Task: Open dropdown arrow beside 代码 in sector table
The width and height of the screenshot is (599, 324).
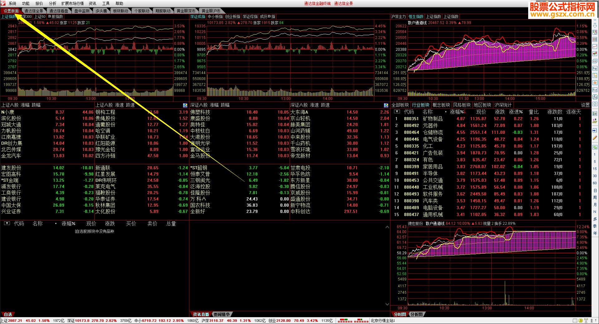Action: tap(397, 111)
